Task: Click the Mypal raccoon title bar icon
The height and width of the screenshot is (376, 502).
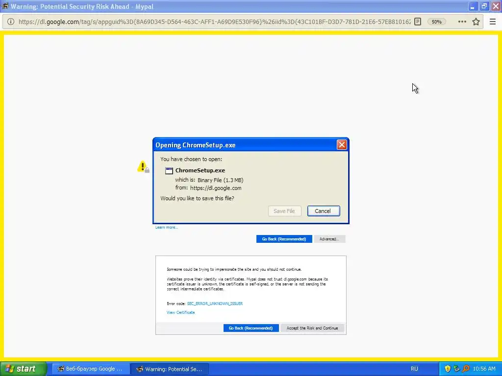Action: [x=5, y=6]
